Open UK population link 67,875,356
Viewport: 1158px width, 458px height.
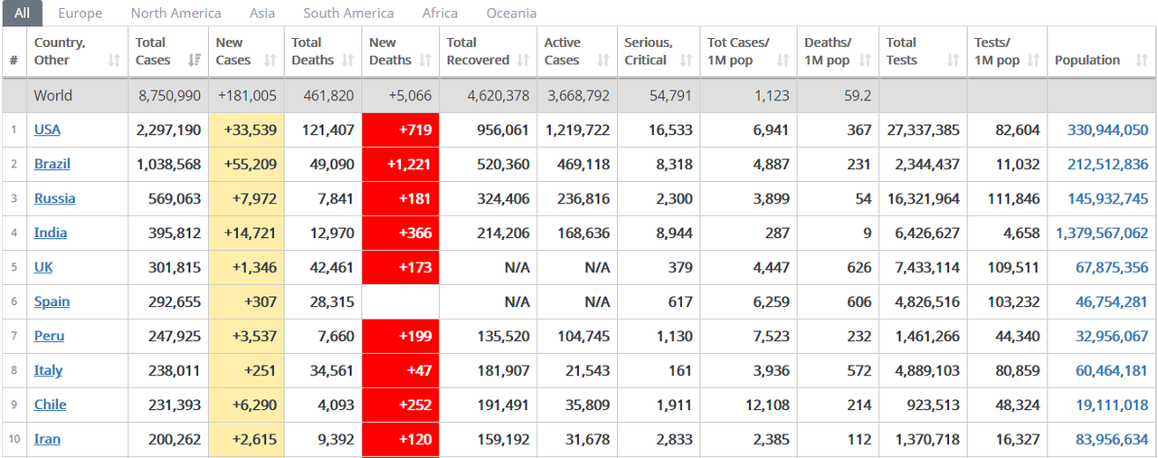[x=1112, y=267]
